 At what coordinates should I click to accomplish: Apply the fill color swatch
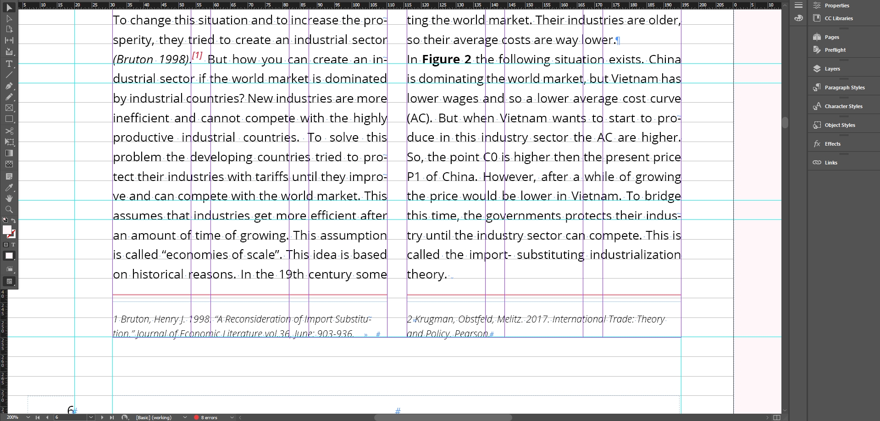point(9,256)
